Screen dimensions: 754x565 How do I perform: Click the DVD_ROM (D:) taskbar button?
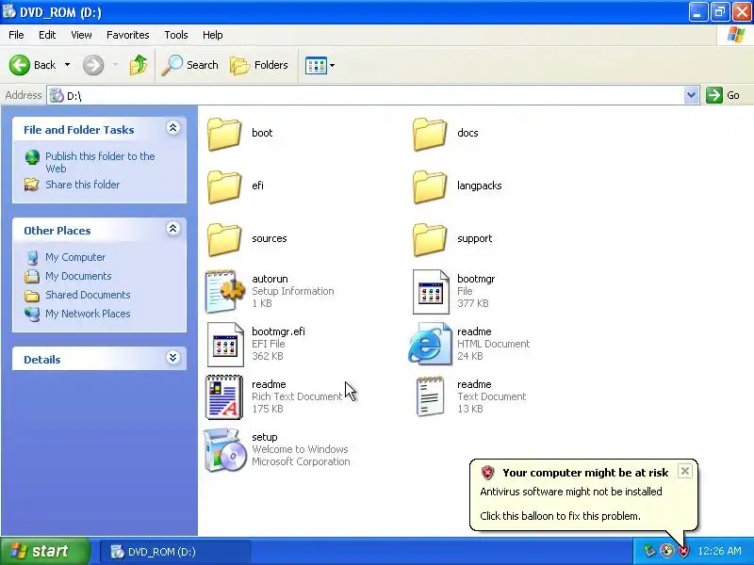point(175,552)
